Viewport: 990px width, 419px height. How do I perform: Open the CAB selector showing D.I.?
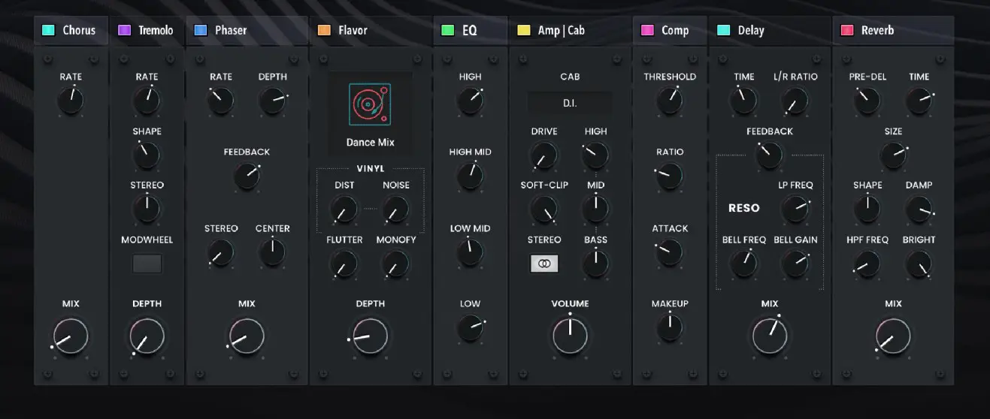570,103
